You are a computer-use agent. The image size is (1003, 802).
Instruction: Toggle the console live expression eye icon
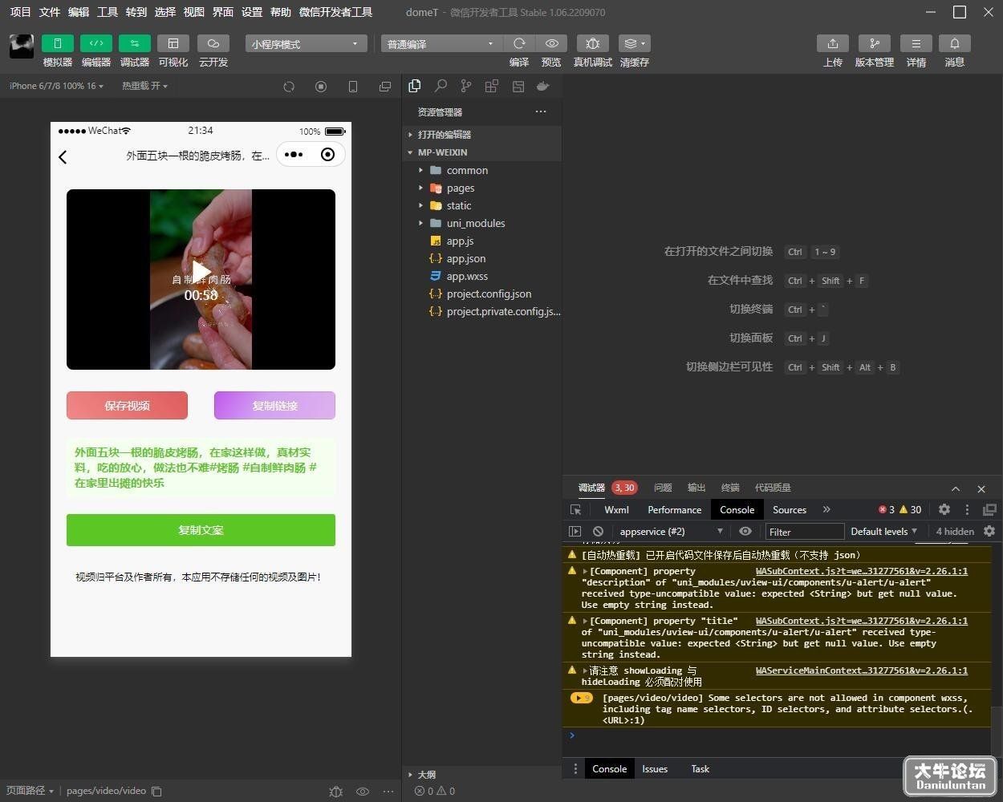click(x=745, y=531)
